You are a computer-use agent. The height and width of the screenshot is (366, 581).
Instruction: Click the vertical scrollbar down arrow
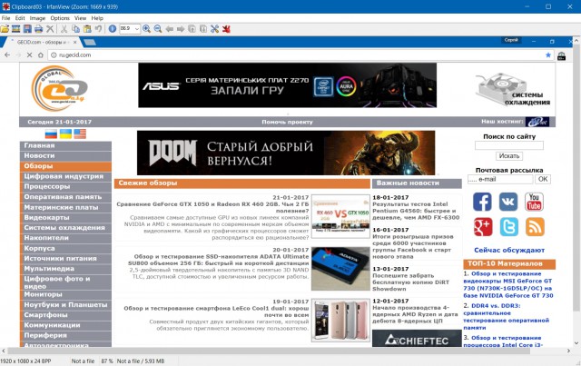576,343
